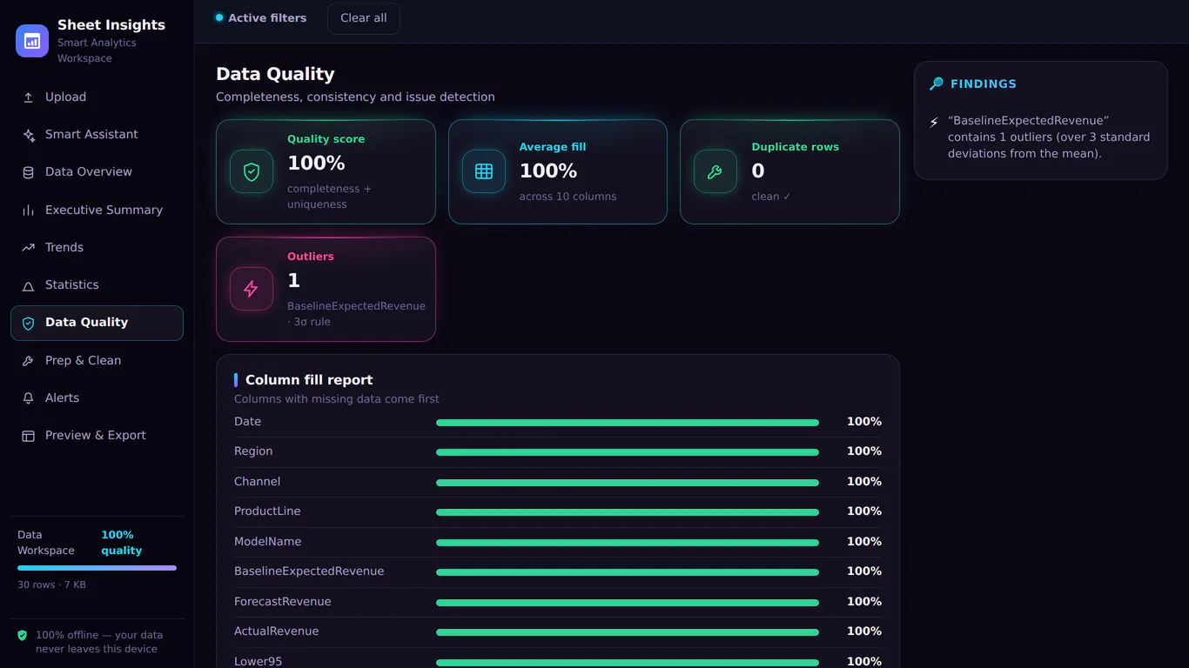Click the lightning icon on Outliers card
1189x668 pixels.
pyautogui.click(x=252, y=289)
